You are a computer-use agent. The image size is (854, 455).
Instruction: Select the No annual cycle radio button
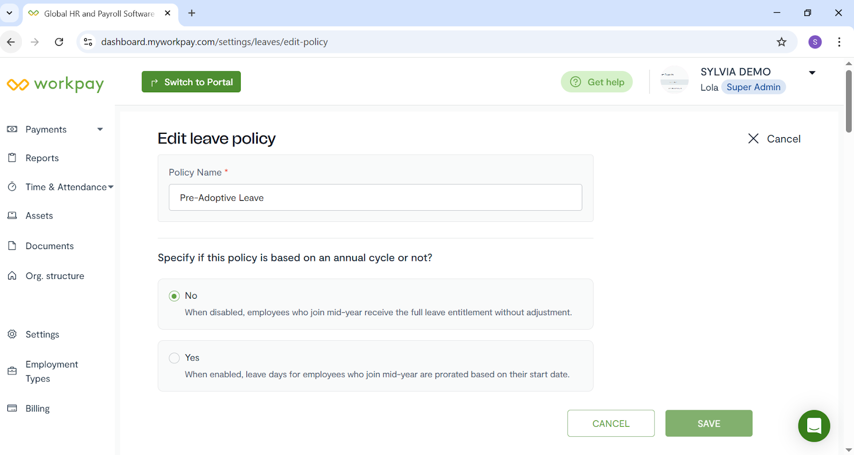pos(174,296)
